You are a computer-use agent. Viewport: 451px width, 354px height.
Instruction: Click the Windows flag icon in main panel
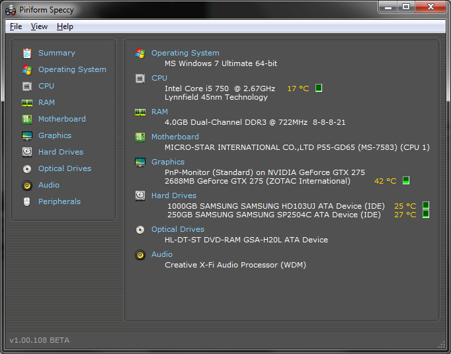coord(140,53)
